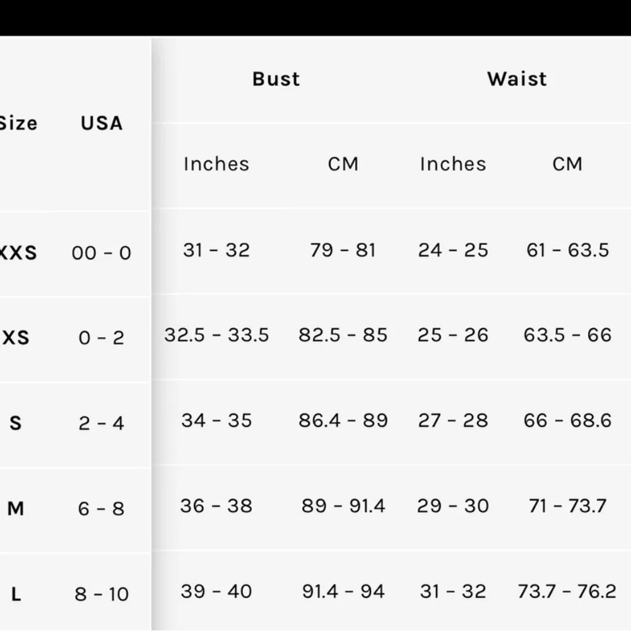The width and height of the screenshot is (631, 631).
Task: Click the L size row label
Action: [x=16, y=594]
